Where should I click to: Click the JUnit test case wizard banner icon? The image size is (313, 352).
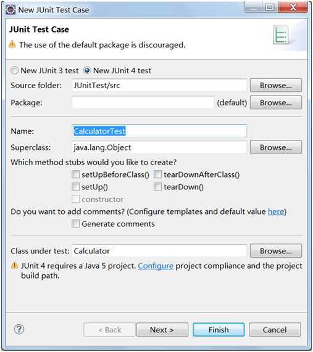[281, 35]
